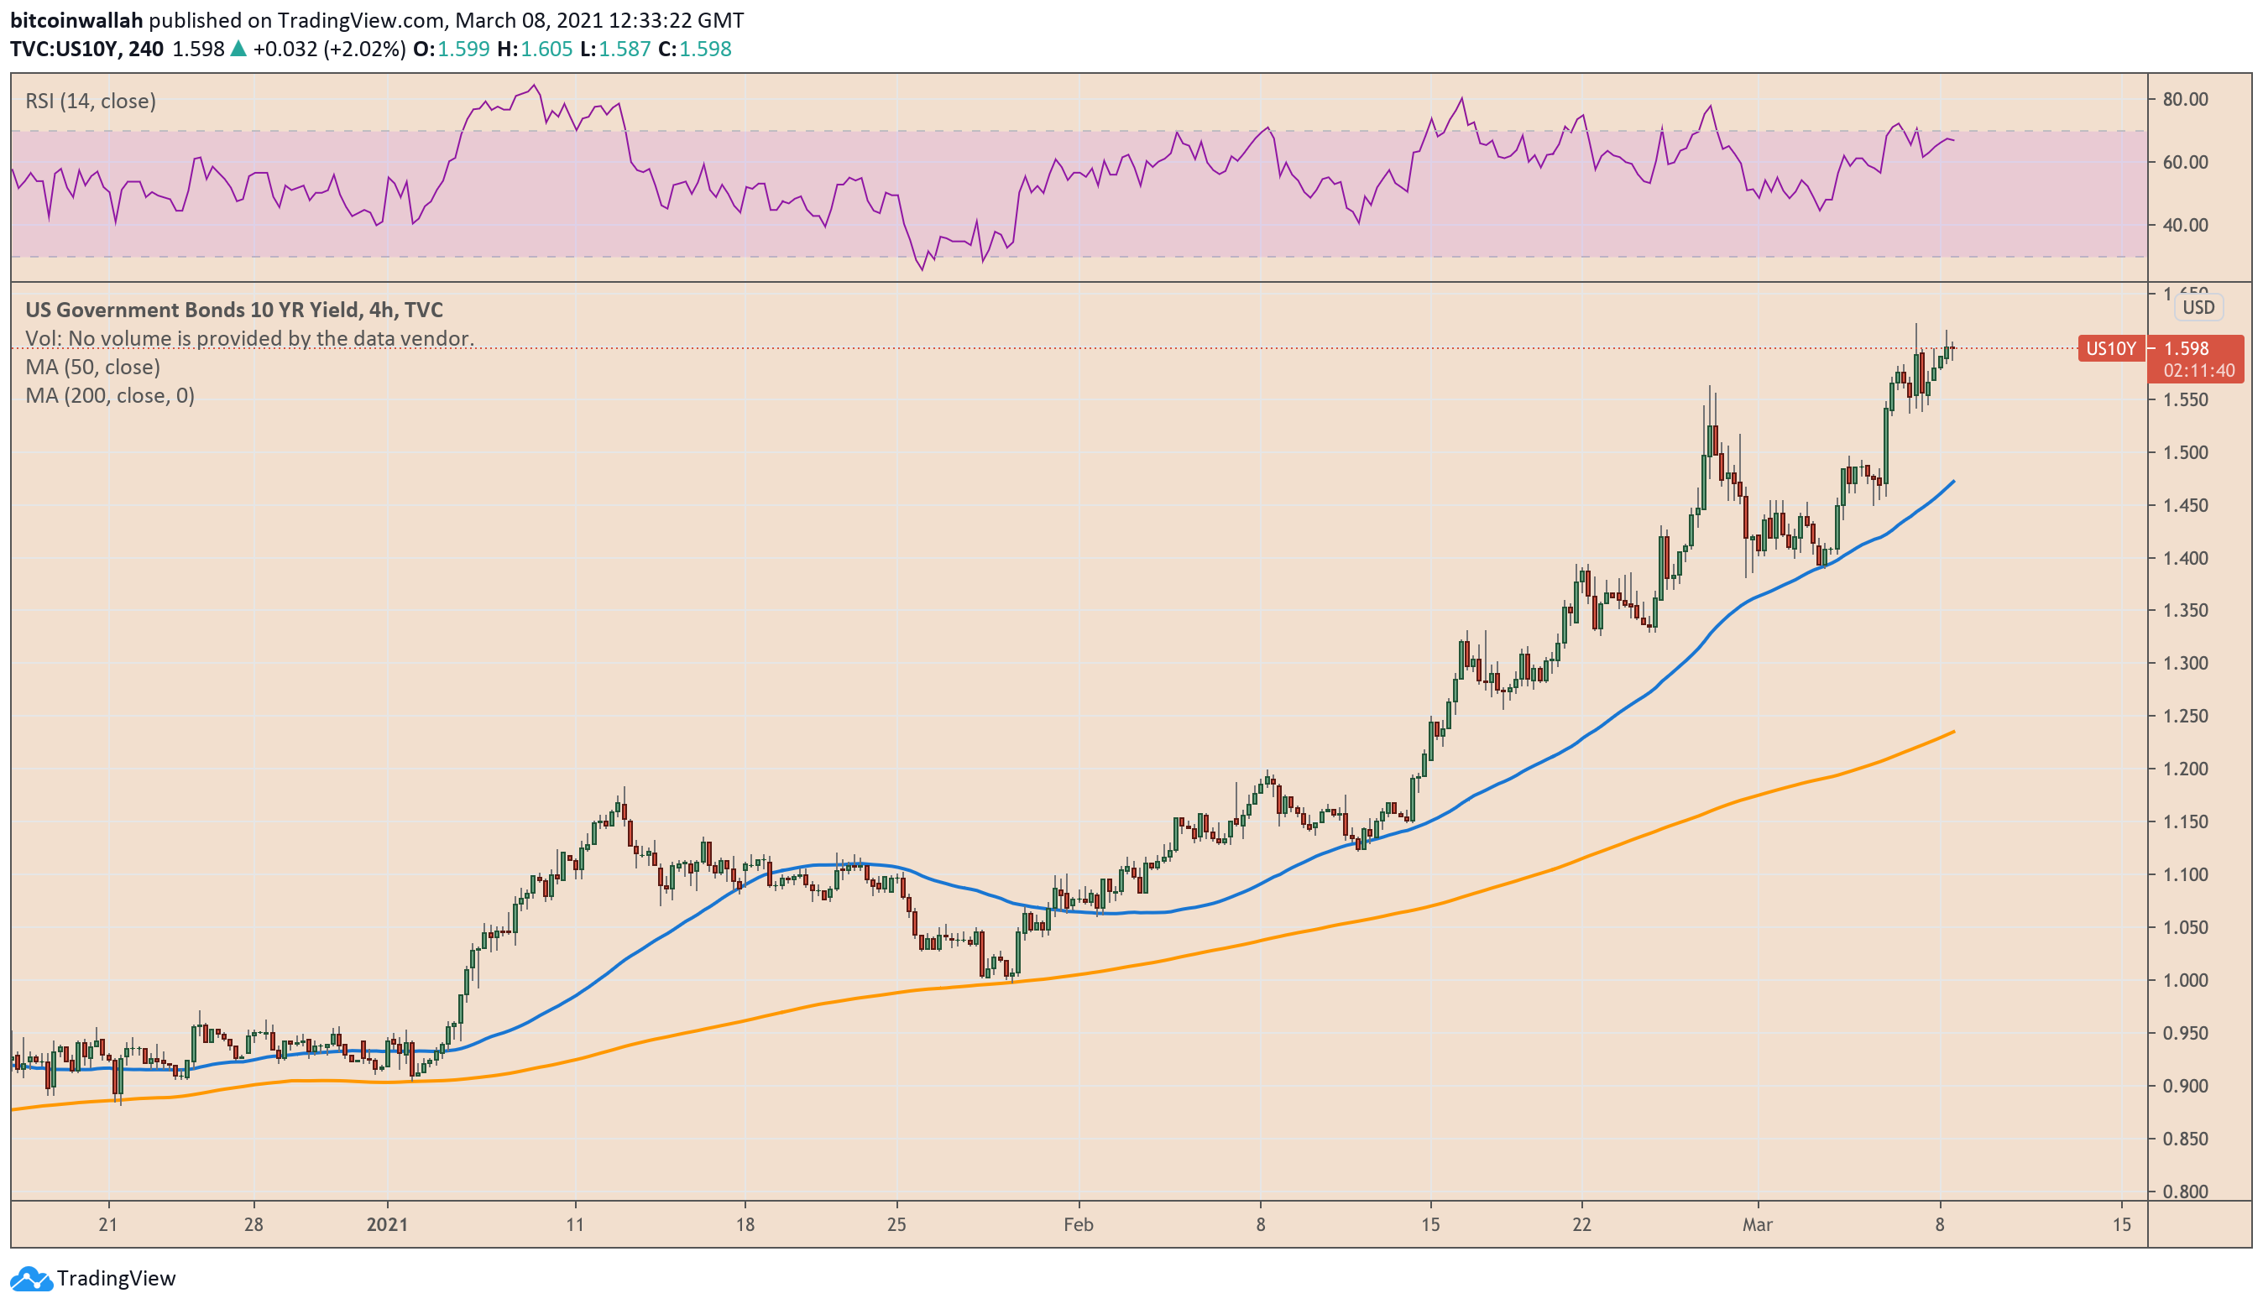
Task: Click the USD currency button on the price axis
Action: 2198,307
